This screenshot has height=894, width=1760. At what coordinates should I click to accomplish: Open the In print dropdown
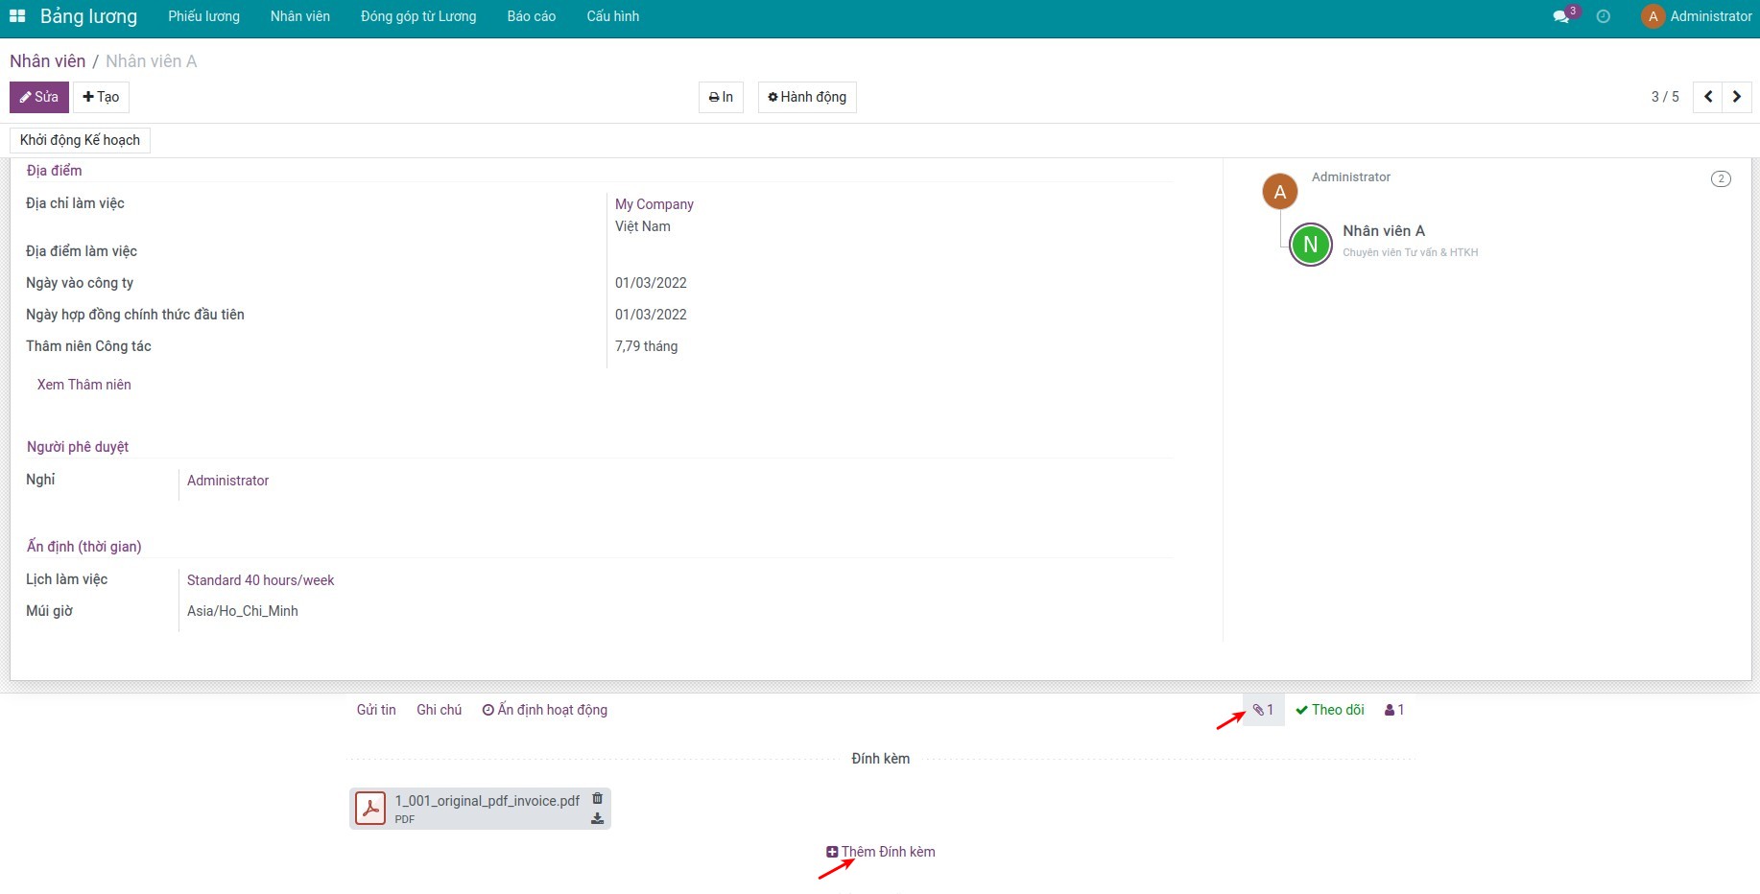(x=721, y=97)
